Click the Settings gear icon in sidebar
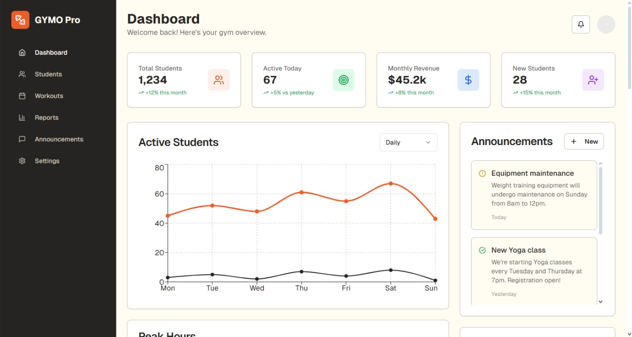The image size is (632, 337). coord(22,161)
